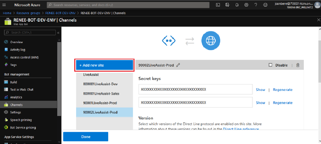321x144 pixels.
Task: Click the purple Tags icon
Action: click(6, 65)
